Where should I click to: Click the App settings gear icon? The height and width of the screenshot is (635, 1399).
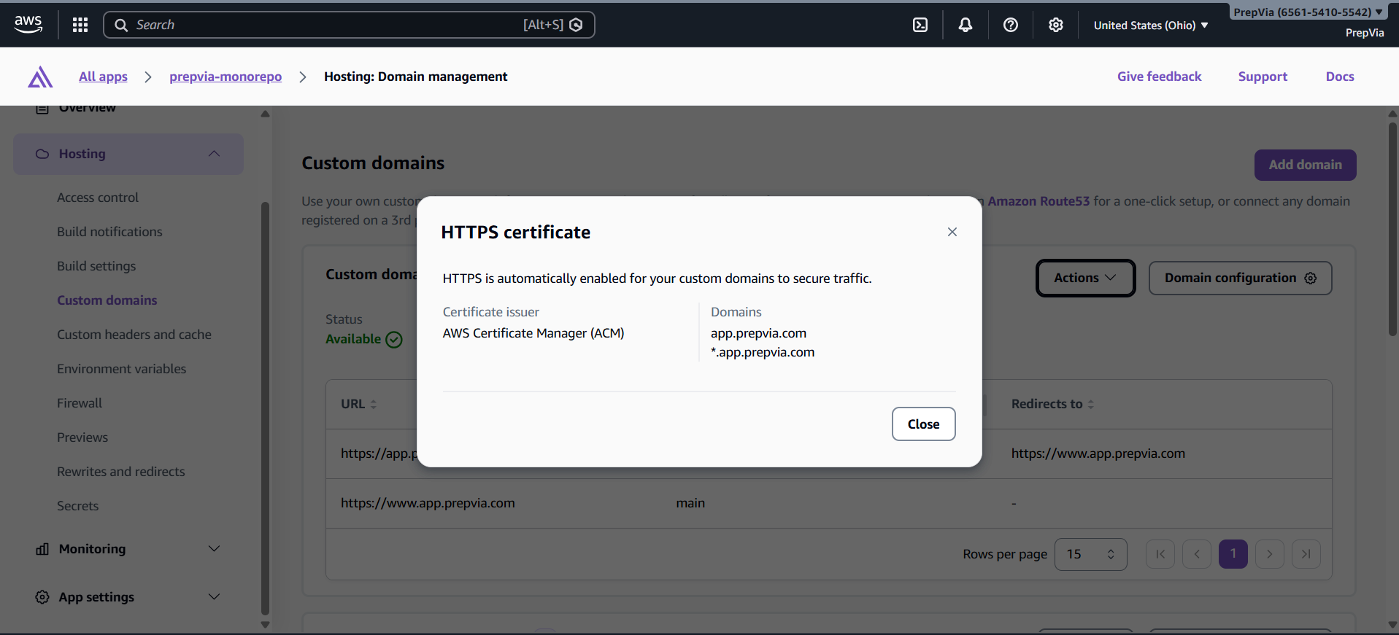pos(42,597)
